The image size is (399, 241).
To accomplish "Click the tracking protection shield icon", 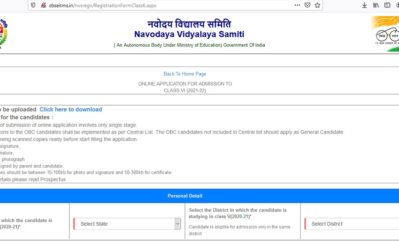I will [x=33, y=5].
